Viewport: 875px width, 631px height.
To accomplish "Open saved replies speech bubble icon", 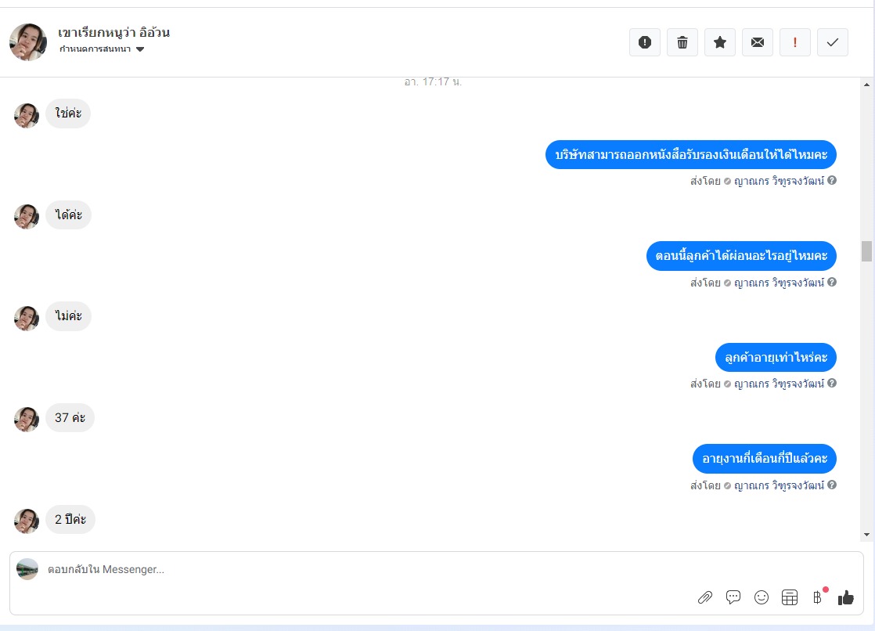I will [733, 597].
